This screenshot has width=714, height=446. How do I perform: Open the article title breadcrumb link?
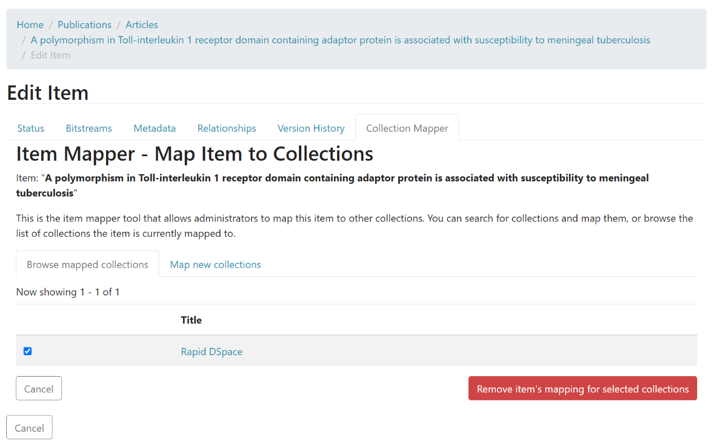pyautogui.click(x=340, y=40)
